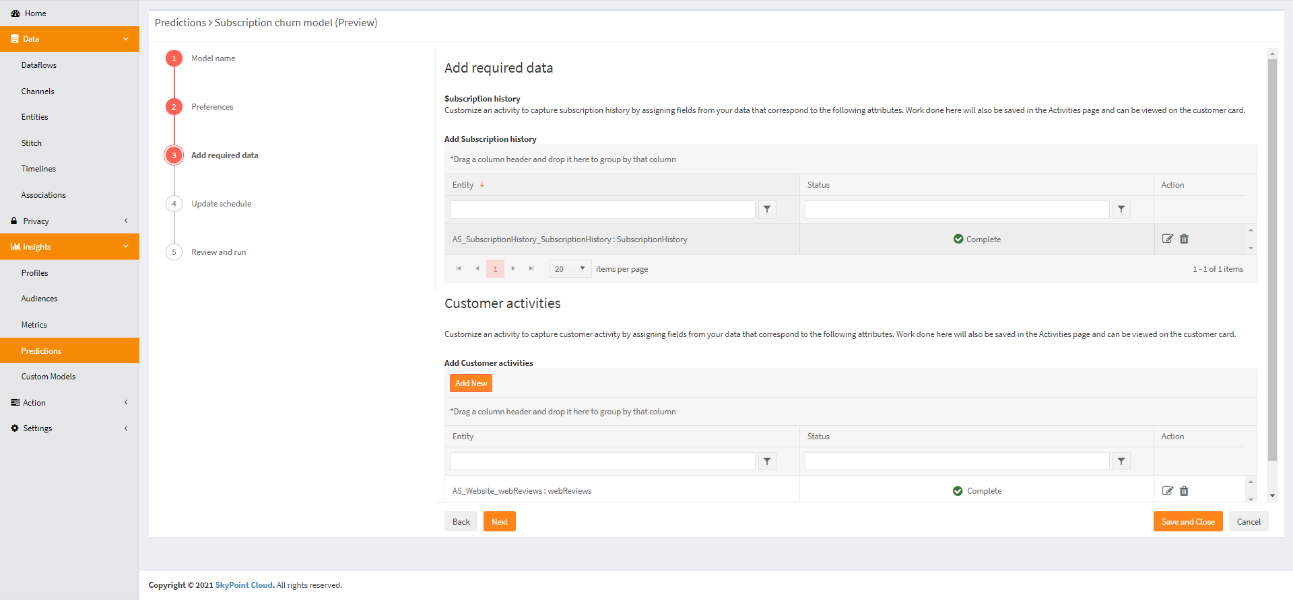Click the Update schedule step label
This screenshot has height=600, width=1293.
[222, 204]
